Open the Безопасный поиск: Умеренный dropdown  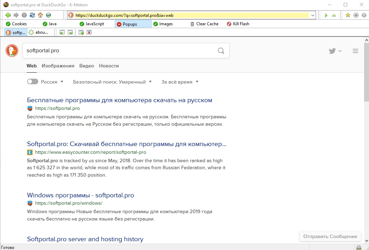click(x=112, y=82)
